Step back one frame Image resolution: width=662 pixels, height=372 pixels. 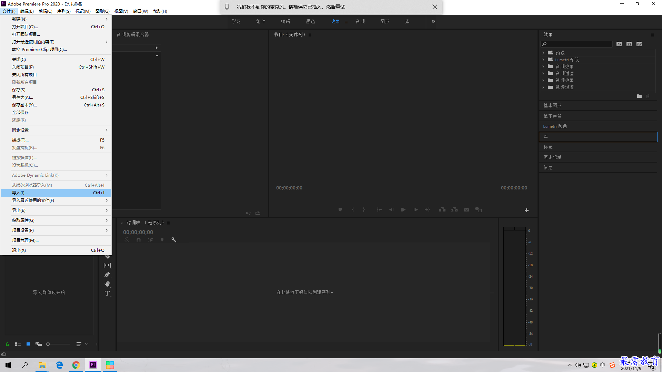point(391,210)
